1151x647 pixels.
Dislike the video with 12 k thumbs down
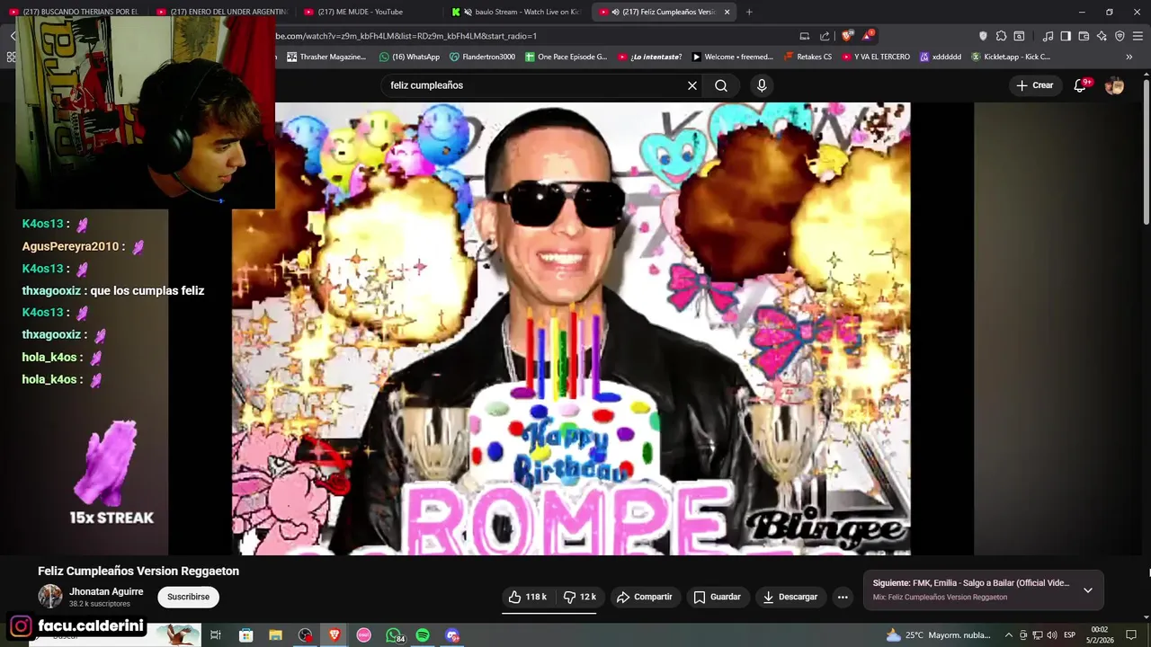point(579,597)
